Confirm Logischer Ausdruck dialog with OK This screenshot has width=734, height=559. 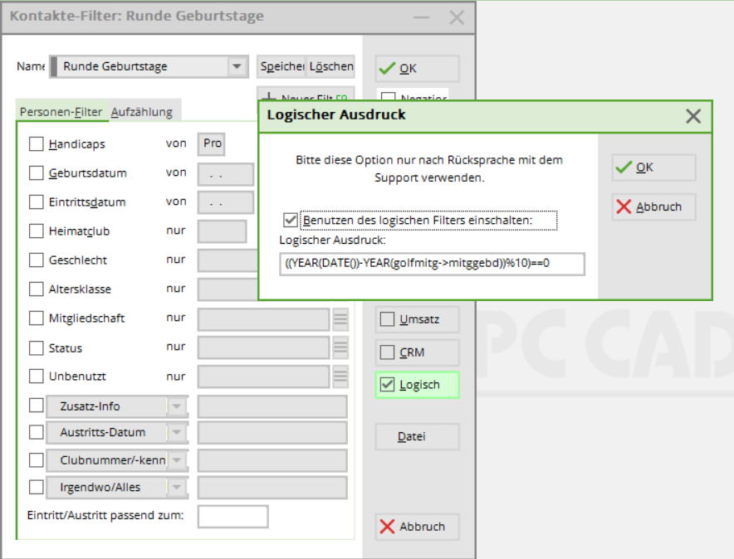[653, 168]
